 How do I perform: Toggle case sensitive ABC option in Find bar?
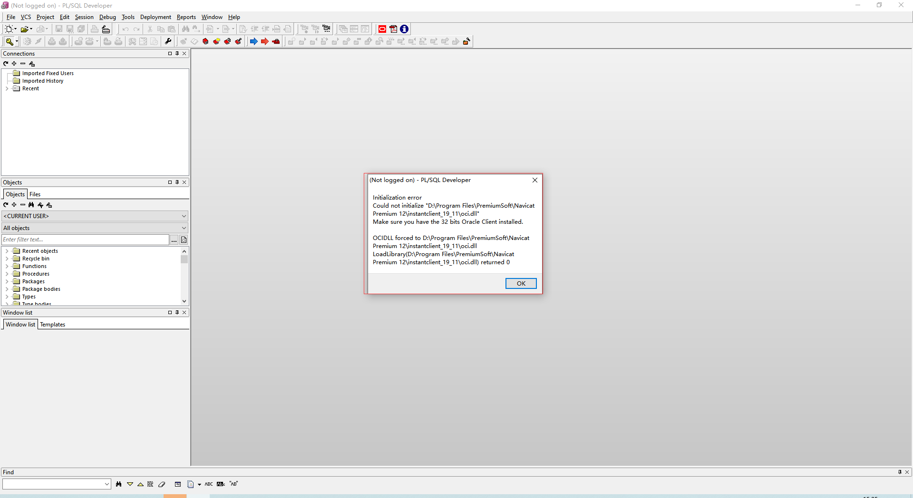pyautogui.click(x=209, y=484)
